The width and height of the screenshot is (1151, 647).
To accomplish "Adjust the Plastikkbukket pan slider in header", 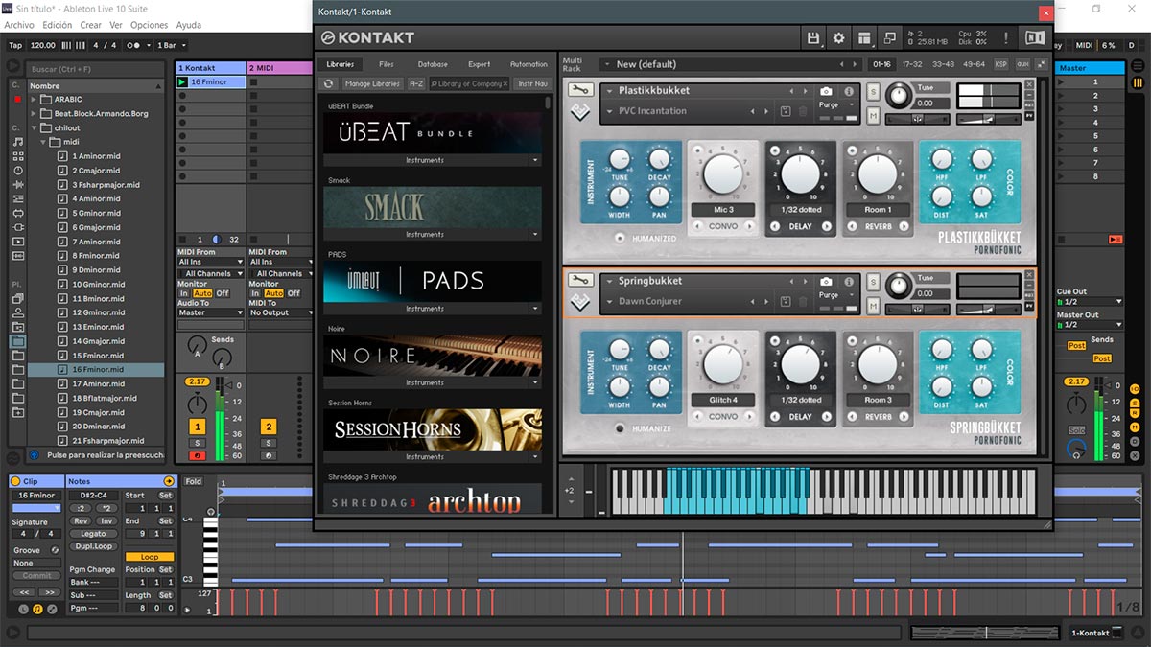I will 918,119.
